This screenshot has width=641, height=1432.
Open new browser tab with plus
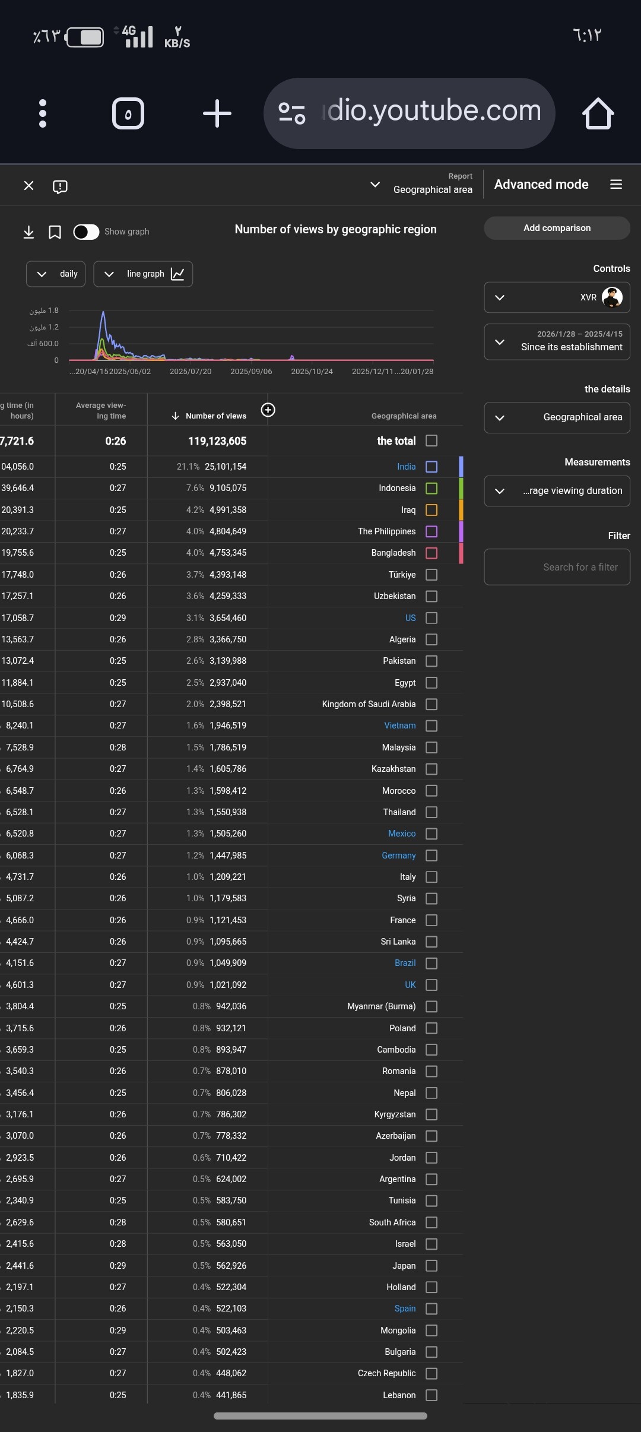click(x=217, y=113)
